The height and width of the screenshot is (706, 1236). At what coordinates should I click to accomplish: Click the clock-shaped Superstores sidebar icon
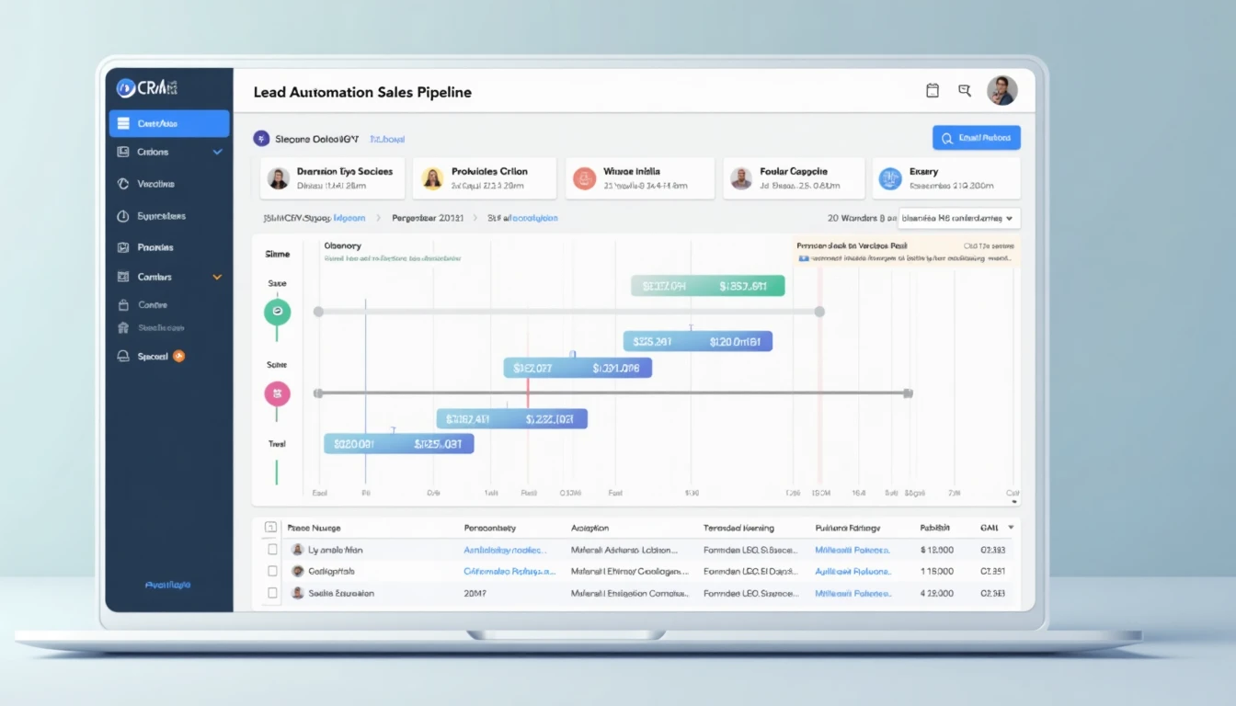[x=125, y=215]
